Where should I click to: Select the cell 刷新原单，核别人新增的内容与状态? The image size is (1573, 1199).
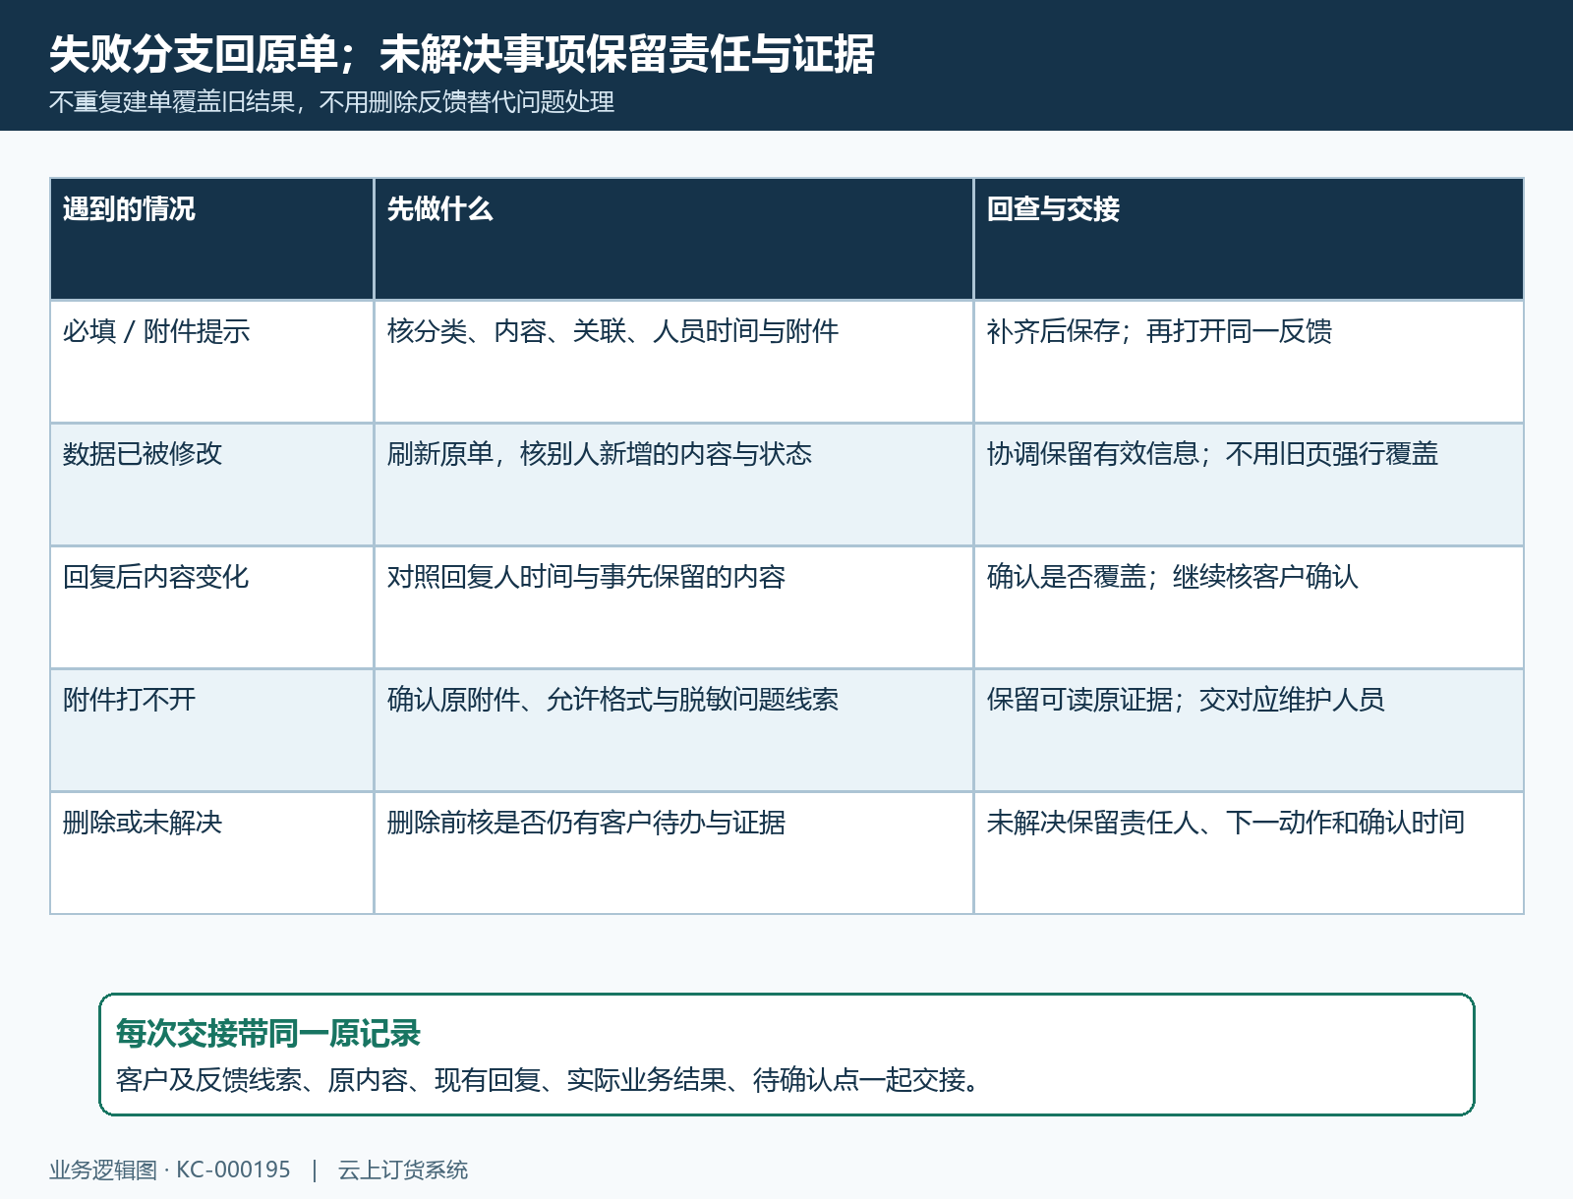point(673,485)
